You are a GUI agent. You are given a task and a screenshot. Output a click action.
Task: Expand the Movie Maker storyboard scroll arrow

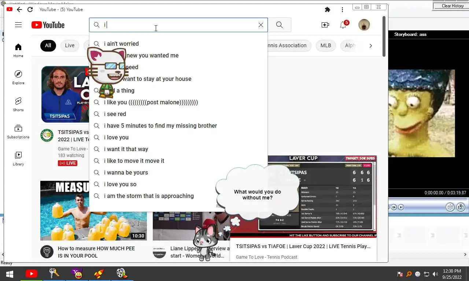pyautogui.click(x=466, y=254)
